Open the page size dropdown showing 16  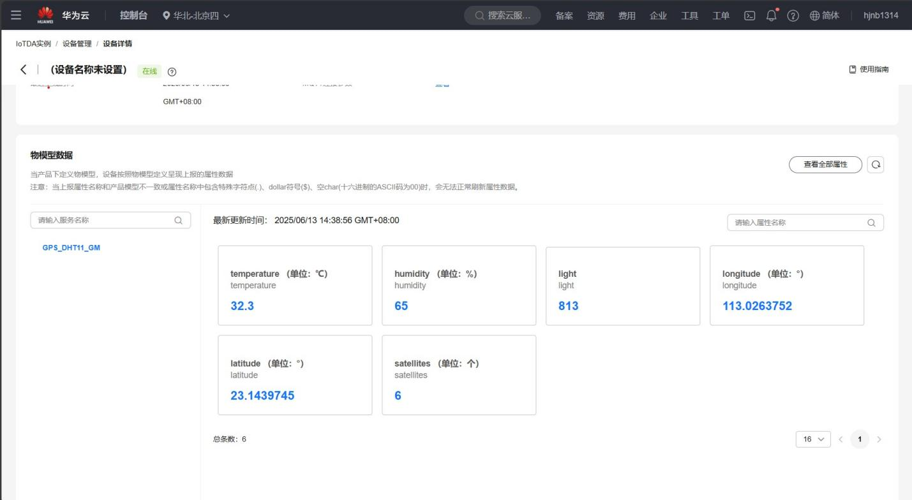tap(813, 439)
